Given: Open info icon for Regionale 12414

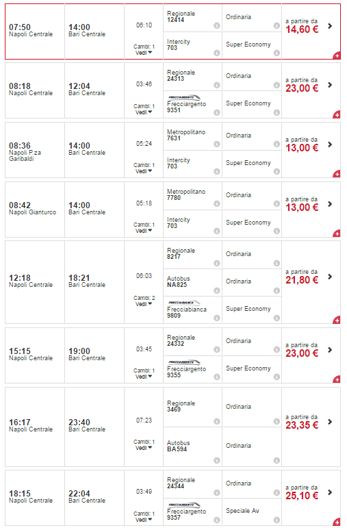Looking at the screenshot, I should 217,25.
